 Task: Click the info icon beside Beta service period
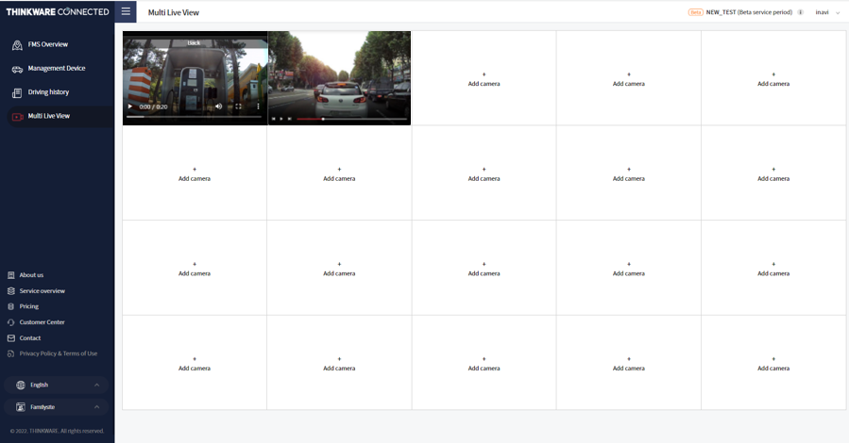(x=801, y=12)
